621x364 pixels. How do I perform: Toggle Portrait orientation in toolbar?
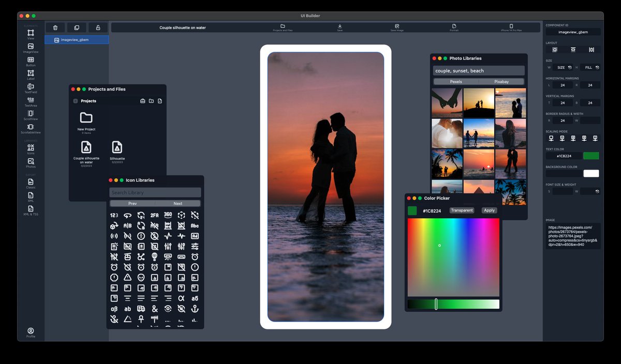454,27
